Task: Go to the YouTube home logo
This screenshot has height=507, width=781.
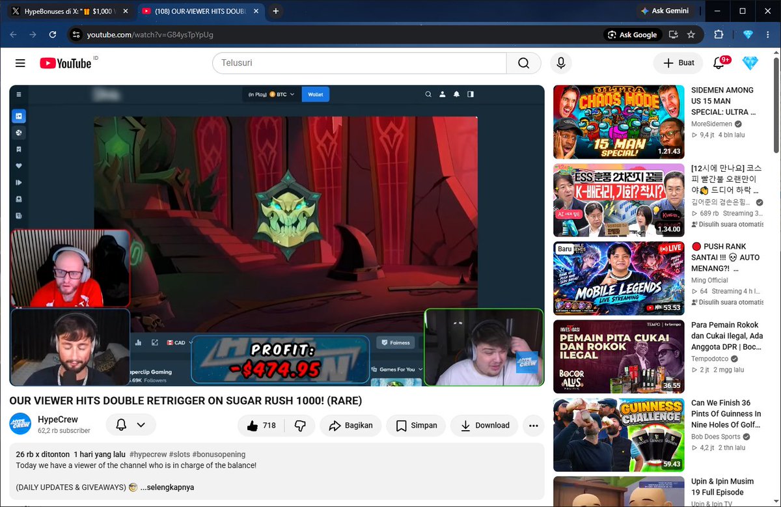Action: tap(66, 63)
